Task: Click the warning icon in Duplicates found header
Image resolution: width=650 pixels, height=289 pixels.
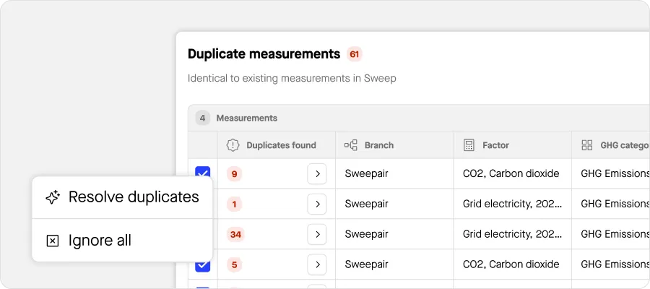Action: [x=233, y=145]
